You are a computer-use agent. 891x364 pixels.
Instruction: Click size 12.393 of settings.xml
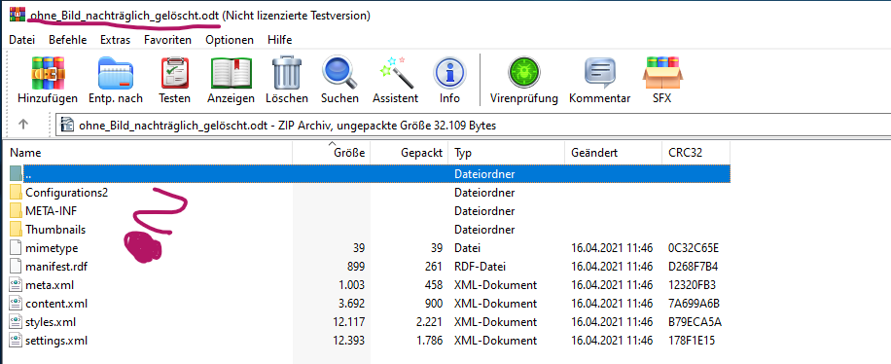coord(349,341)
